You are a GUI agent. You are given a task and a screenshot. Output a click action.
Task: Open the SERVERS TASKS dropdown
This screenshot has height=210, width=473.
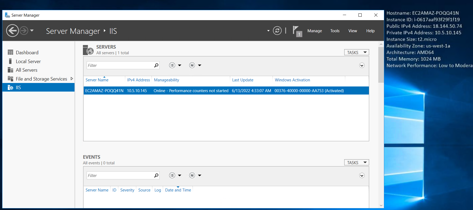tap(357, 52)
